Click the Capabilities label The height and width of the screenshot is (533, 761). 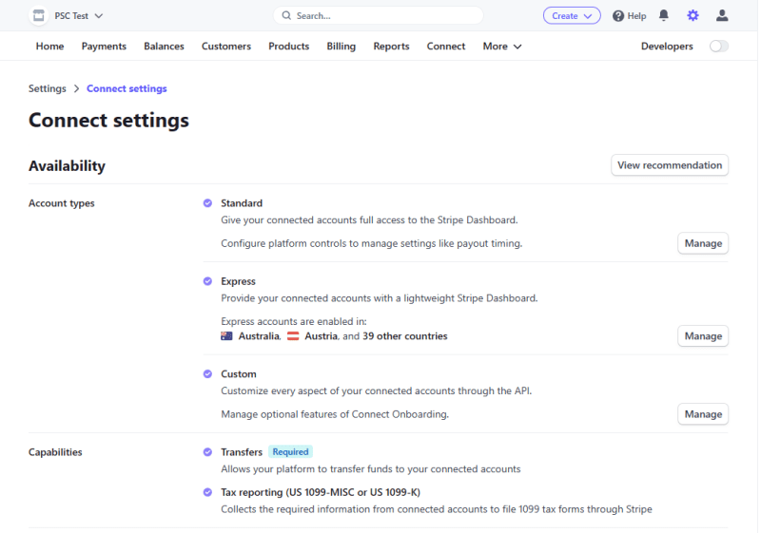pyautogui.click(x=55, y=452)
